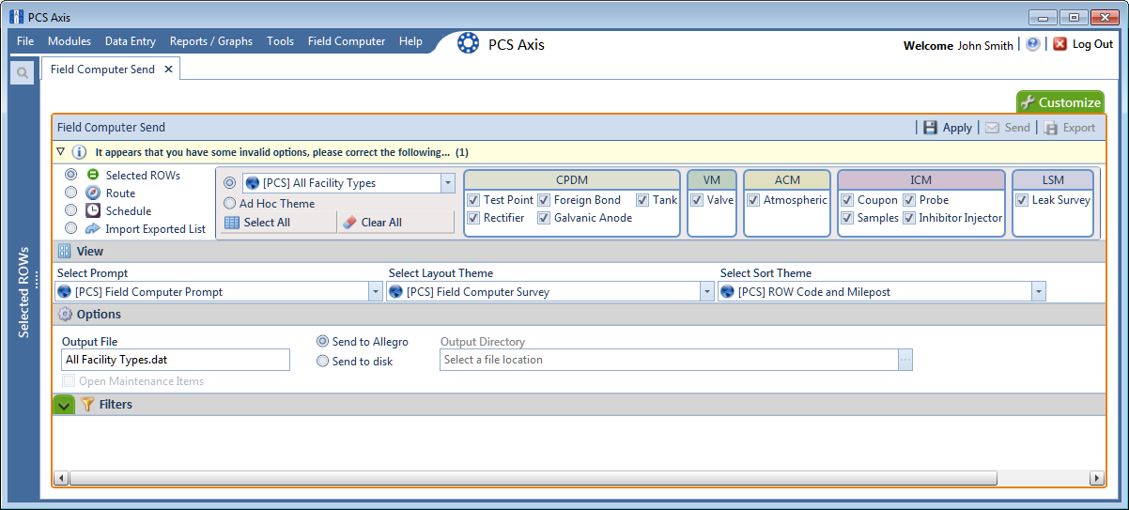Screen dimensions: 1129x510
Task: Click the Output File text field
Action: (x=176, y=360)
